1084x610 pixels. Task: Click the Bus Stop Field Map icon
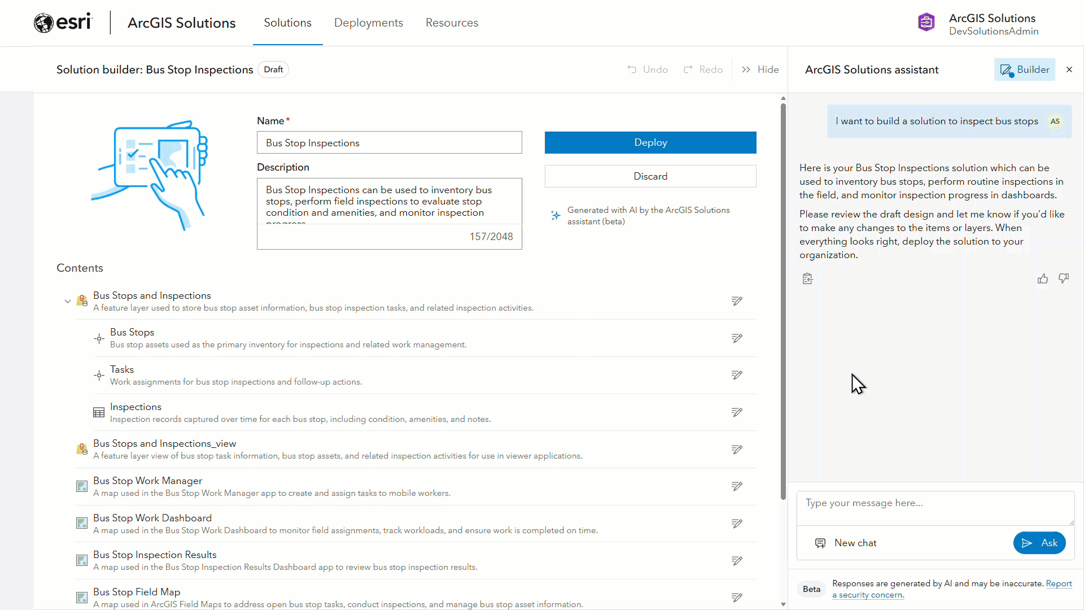pyautogui.click(x=82, y=598)
